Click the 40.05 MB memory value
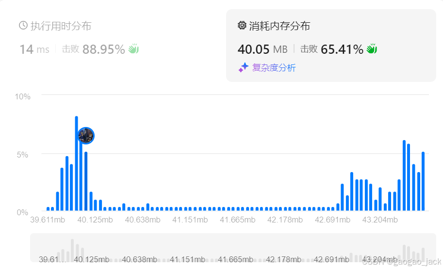Screen dimensions: 443x269 (x=263, y=49)
